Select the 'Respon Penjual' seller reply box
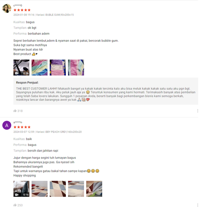Viewport: 202px width, 208px height. [106, 91]
